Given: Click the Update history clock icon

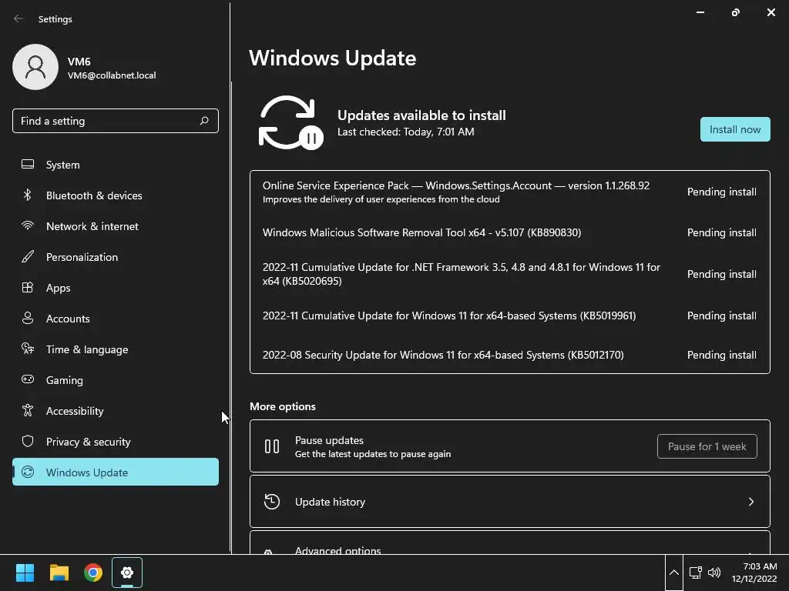Looking at the screenshot, I should click(272, 502).
